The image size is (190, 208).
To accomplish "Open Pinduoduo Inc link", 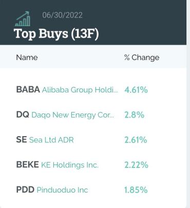I will (x=62, y=190).
